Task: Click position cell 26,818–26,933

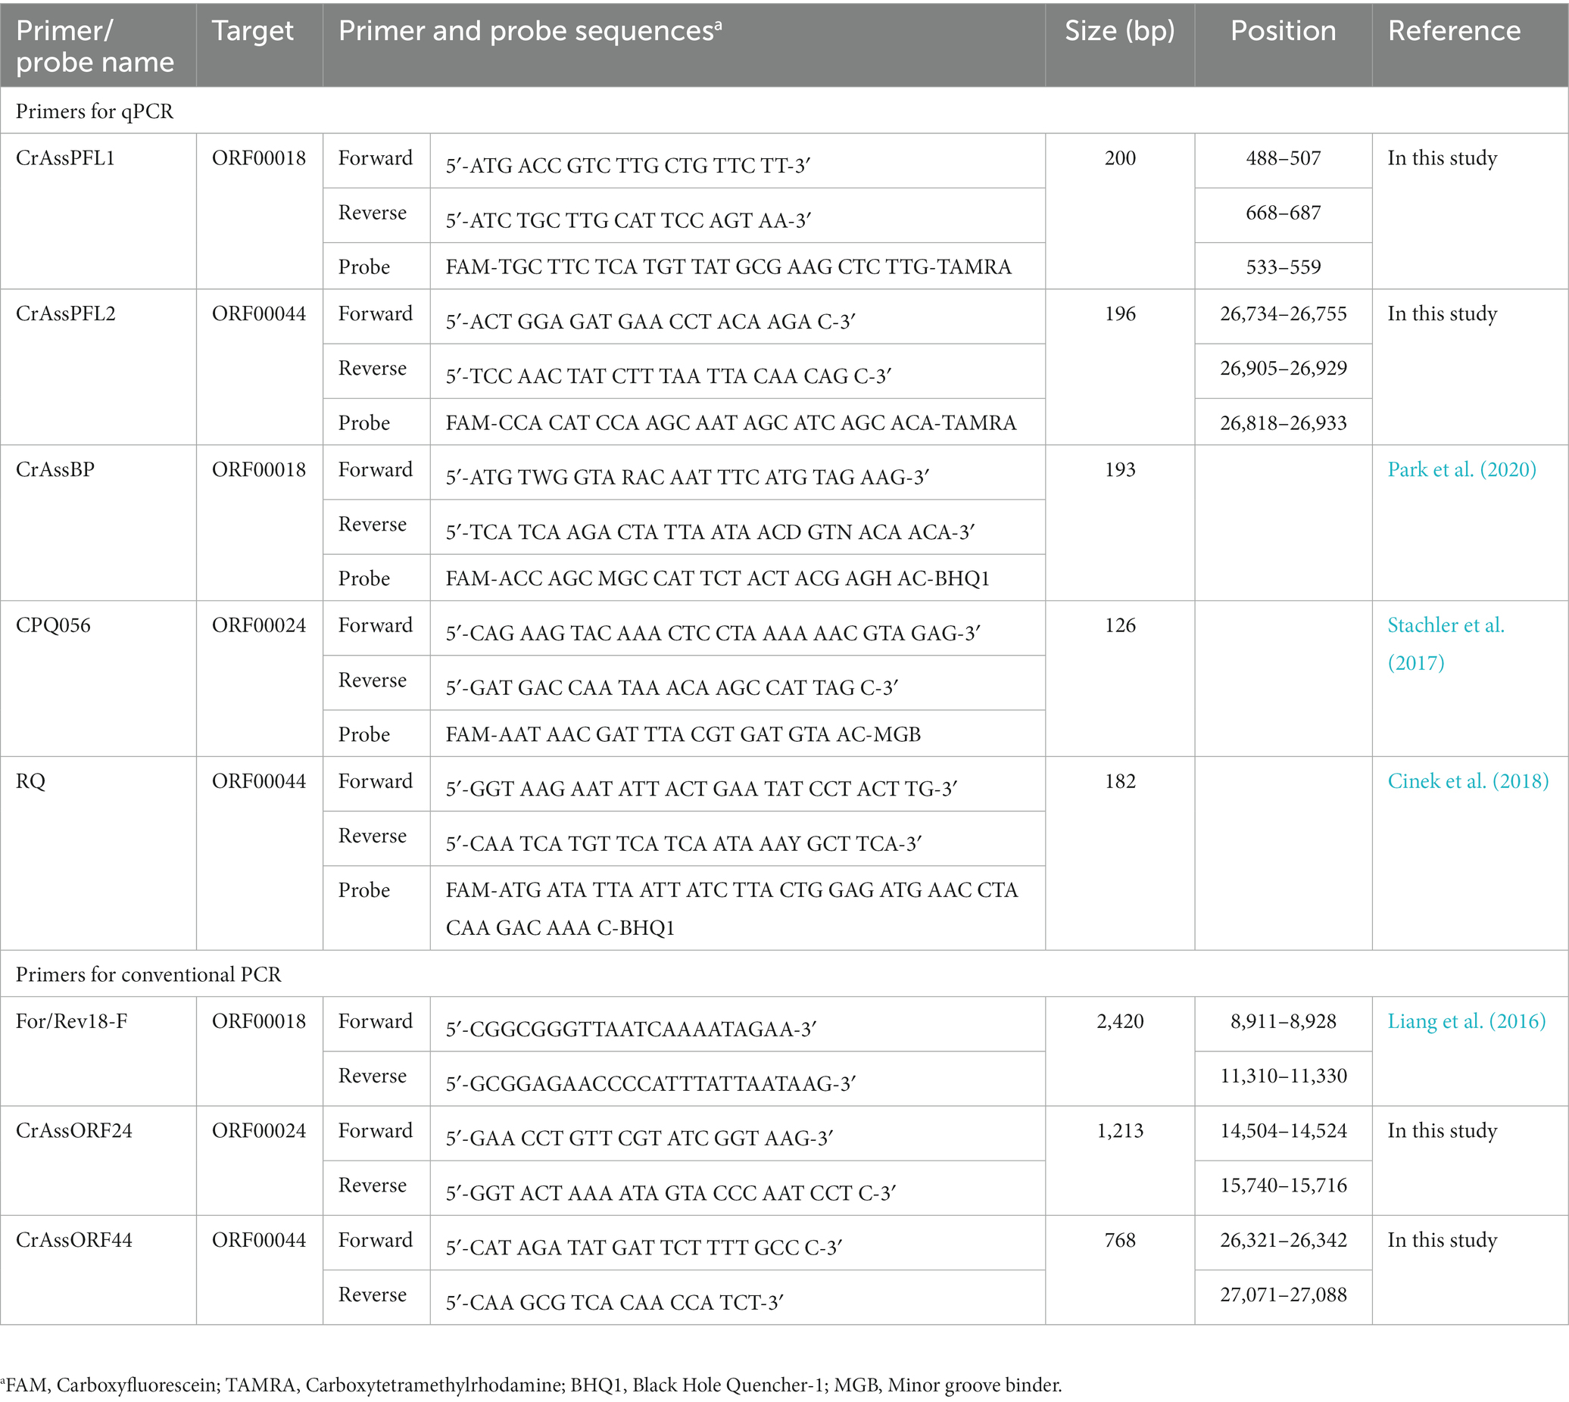Action: pyautogui.click(x=1283, y=423)
